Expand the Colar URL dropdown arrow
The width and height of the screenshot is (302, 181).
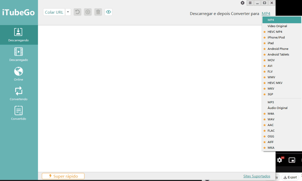click(x=68, y=12)
